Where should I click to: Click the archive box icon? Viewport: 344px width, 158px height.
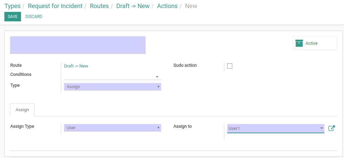[x=299, y=43]
